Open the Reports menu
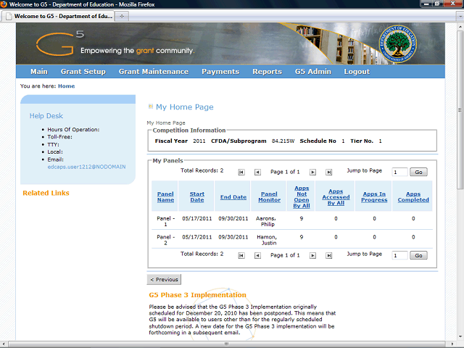Screen dimensions: 464x348 click(267, 72)
